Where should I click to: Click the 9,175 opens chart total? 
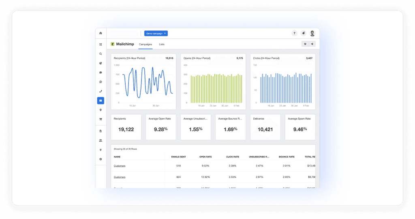(240, 58)
